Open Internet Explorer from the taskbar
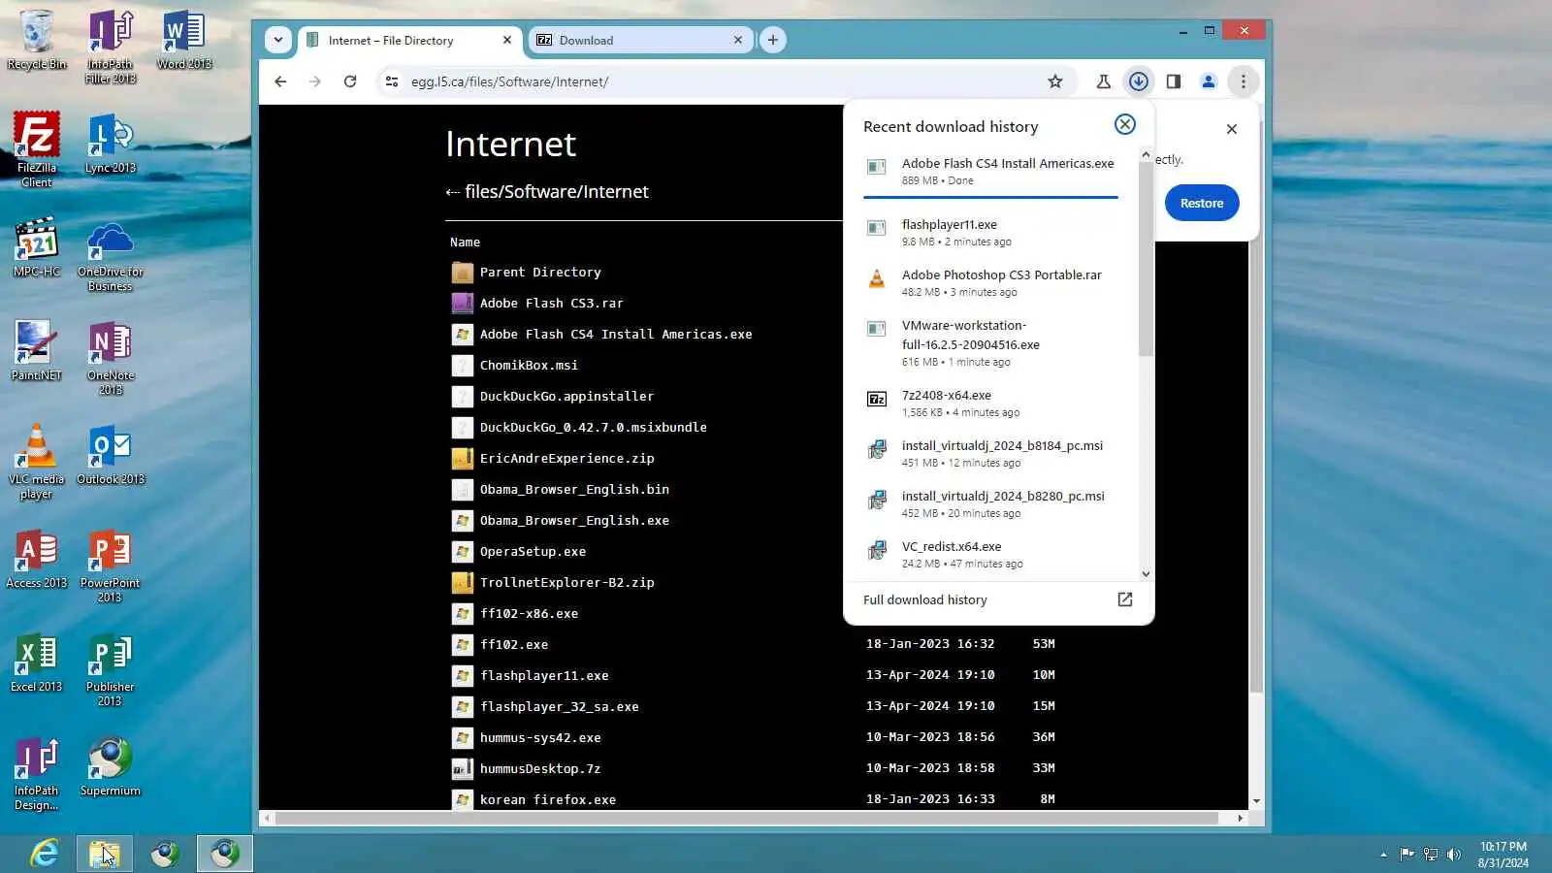 click(x=44, y=854)
